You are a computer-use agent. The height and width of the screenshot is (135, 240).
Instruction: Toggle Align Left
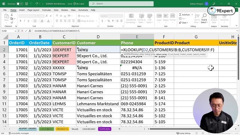57,21
